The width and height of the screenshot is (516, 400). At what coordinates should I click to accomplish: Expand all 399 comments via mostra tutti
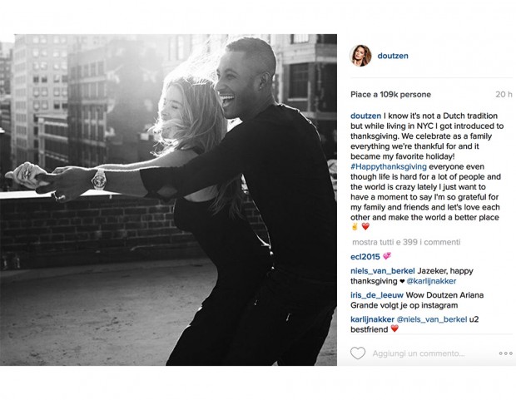(406, 242)
